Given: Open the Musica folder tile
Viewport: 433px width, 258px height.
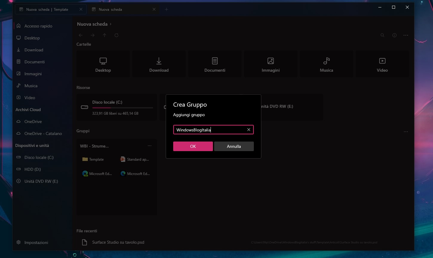Looking at the screenshot, I should point(326,64).
